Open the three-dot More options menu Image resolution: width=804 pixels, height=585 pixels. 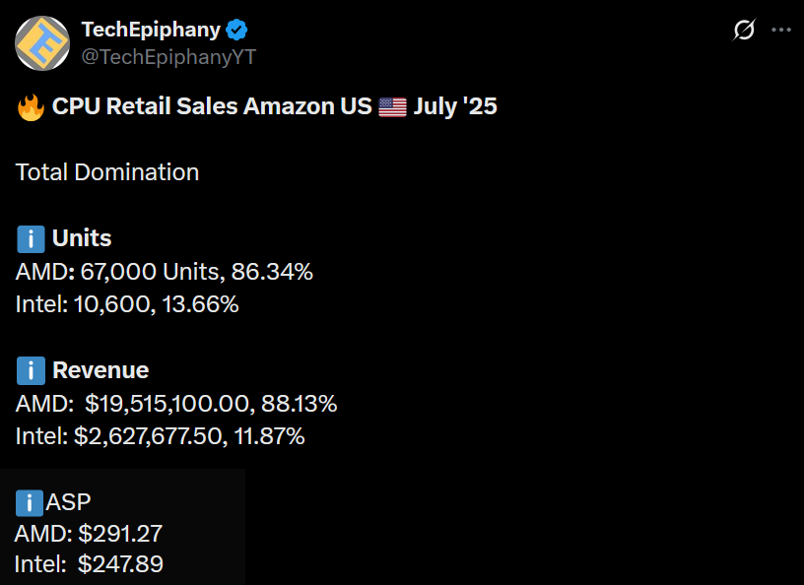[x=781, y=31]
